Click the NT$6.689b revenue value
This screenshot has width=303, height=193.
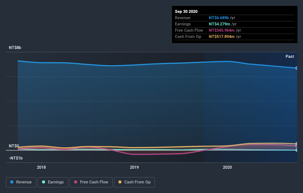click(219, 18)
